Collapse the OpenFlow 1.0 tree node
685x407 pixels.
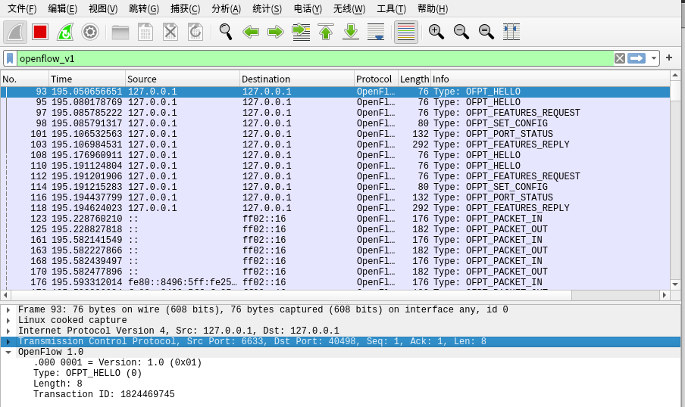[x=8, y=353]
